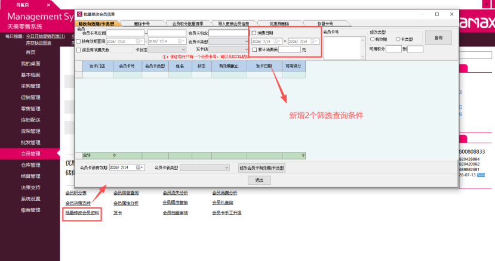This screenshot has height=261, width=495.
Task: Open the 会员决策支持 link
Action: click(78, 203)
